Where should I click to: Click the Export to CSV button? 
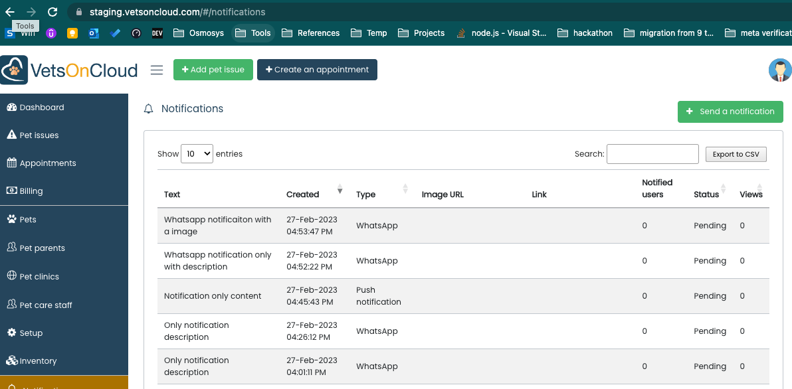[x=736, y=155]
